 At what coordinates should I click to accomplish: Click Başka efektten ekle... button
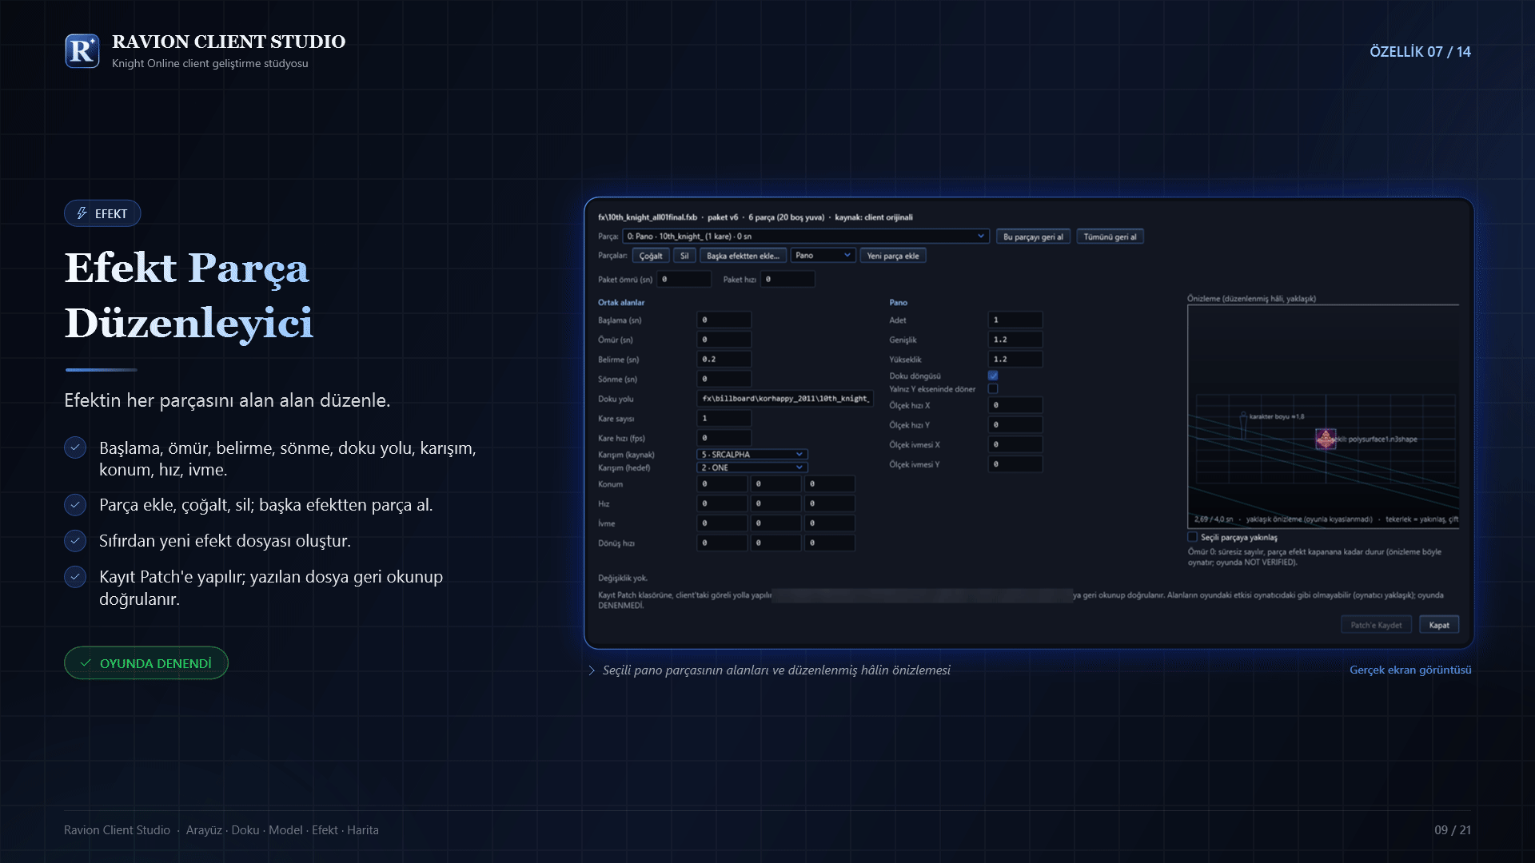coord(743,256)
